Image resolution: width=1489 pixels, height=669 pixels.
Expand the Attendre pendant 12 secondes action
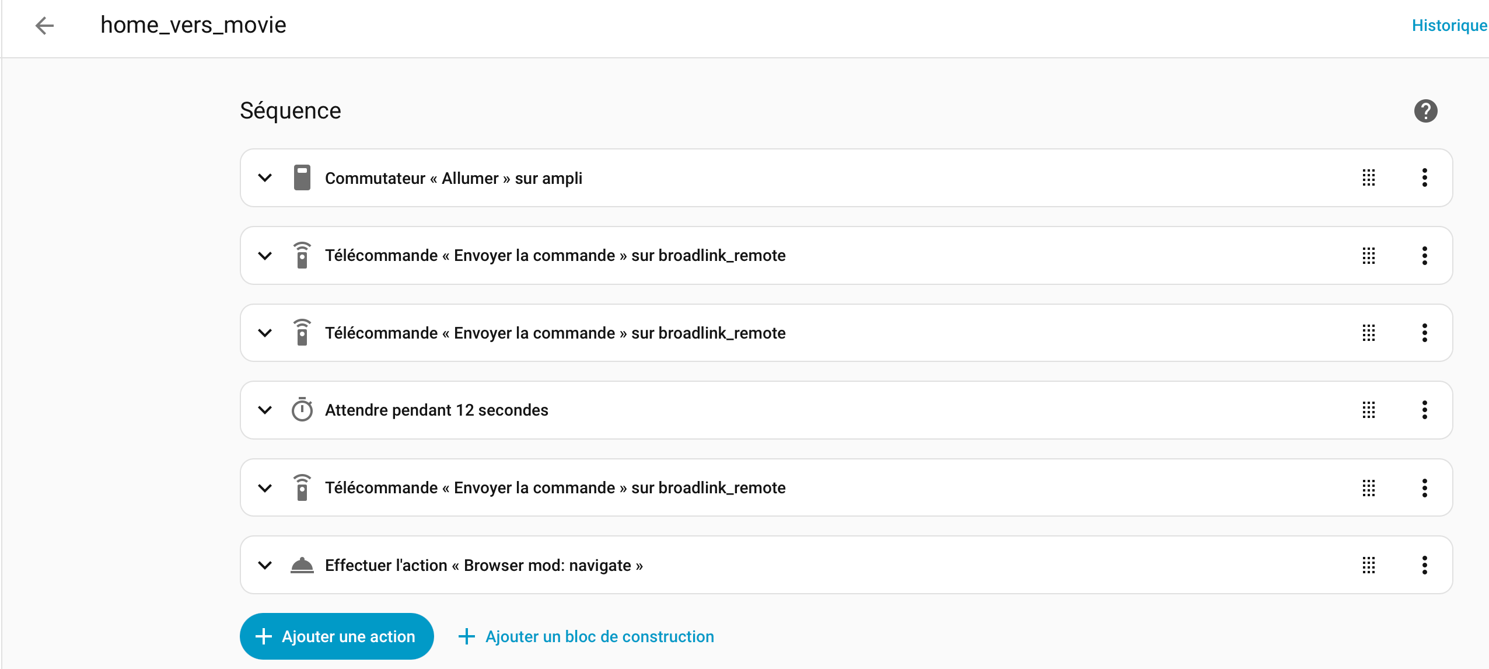point(265,410)
